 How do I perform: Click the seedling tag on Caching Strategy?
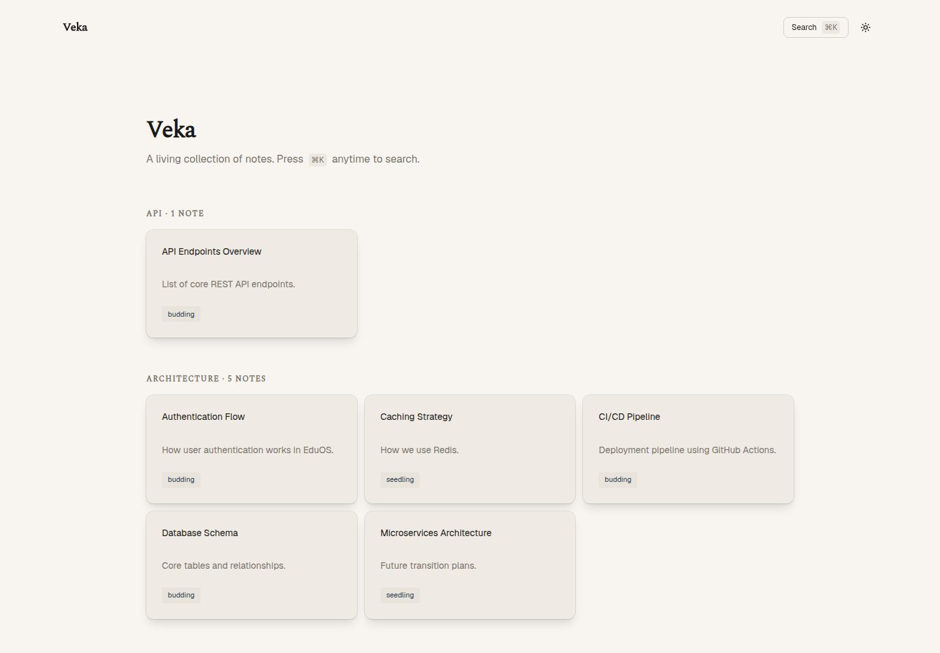click(x=399, y=479)
